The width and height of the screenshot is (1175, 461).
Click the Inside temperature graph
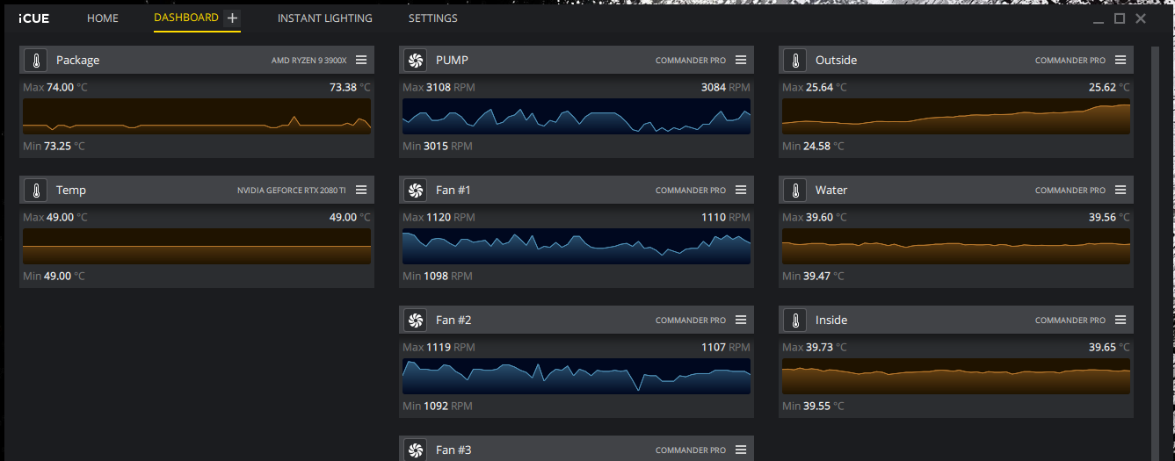(x=956, y=376)
